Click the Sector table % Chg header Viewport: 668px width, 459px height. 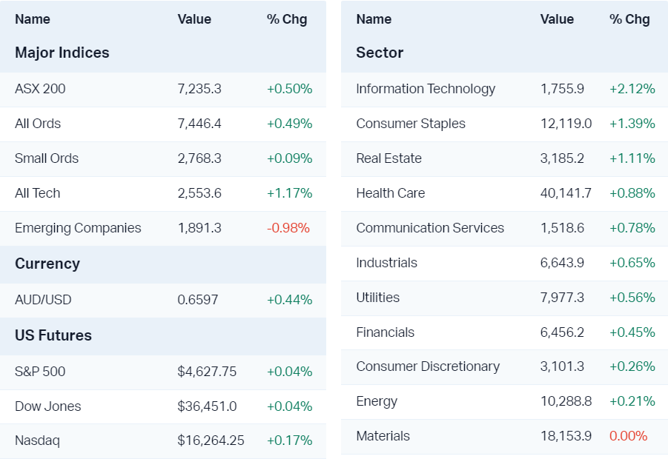[629, 19]
